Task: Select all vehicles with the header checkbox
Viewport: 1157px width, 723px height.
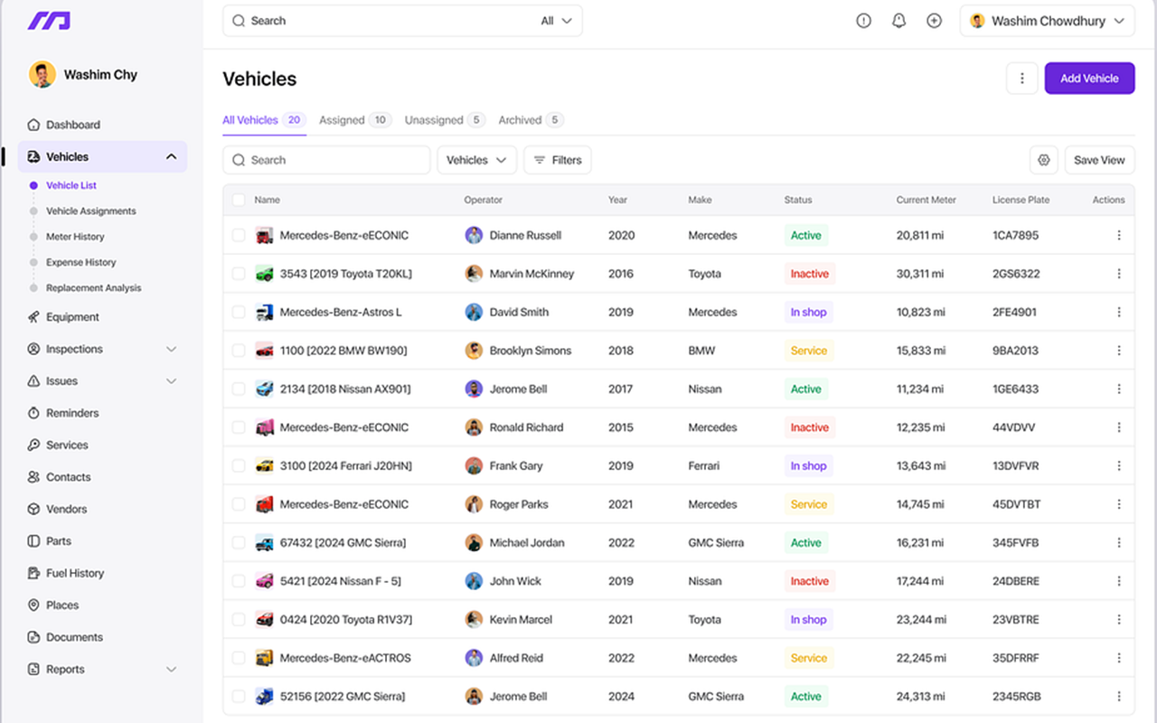Action: [239, 200]
